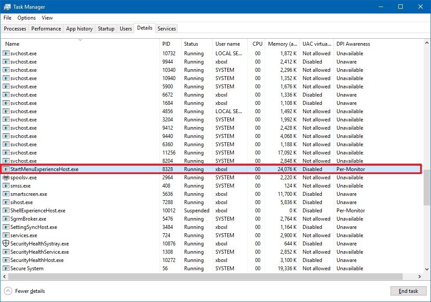Click the horizontal scrollbar right arrow
431x302 pixels.
click(419, 276)
